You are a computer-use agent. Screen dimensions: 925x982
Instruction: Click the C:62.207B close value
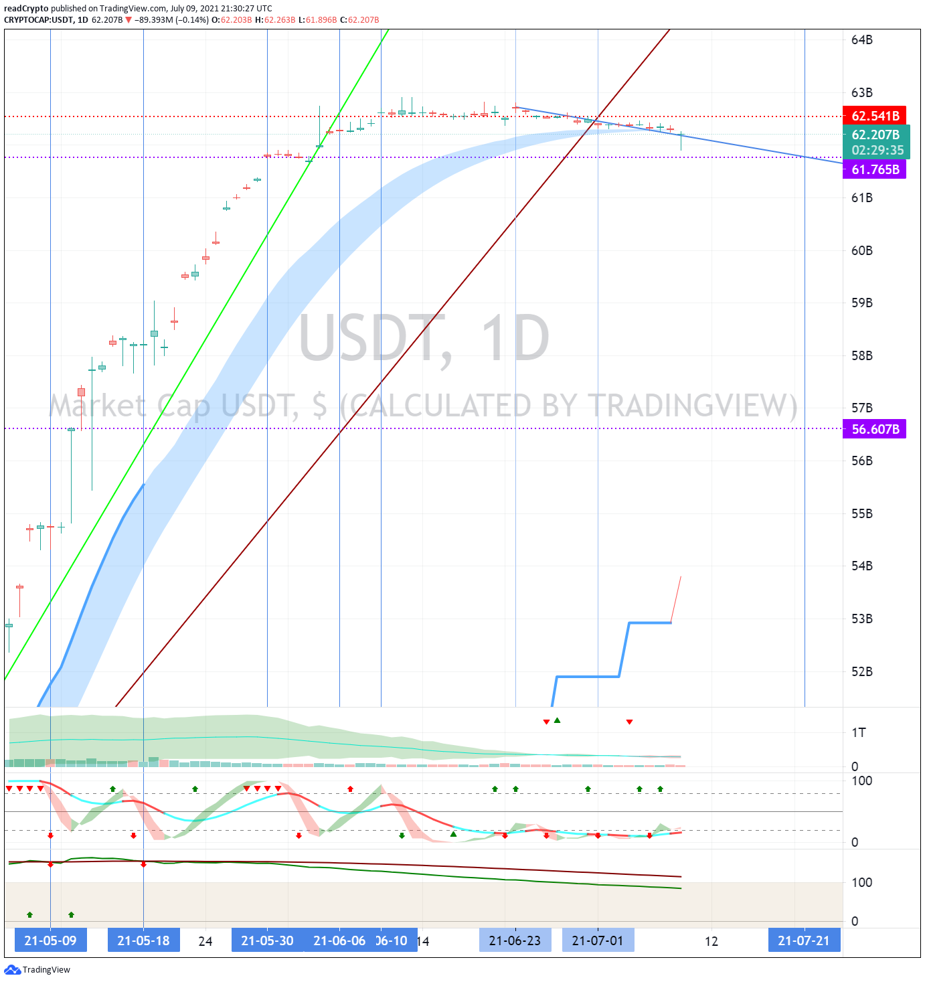click(359, 19)
